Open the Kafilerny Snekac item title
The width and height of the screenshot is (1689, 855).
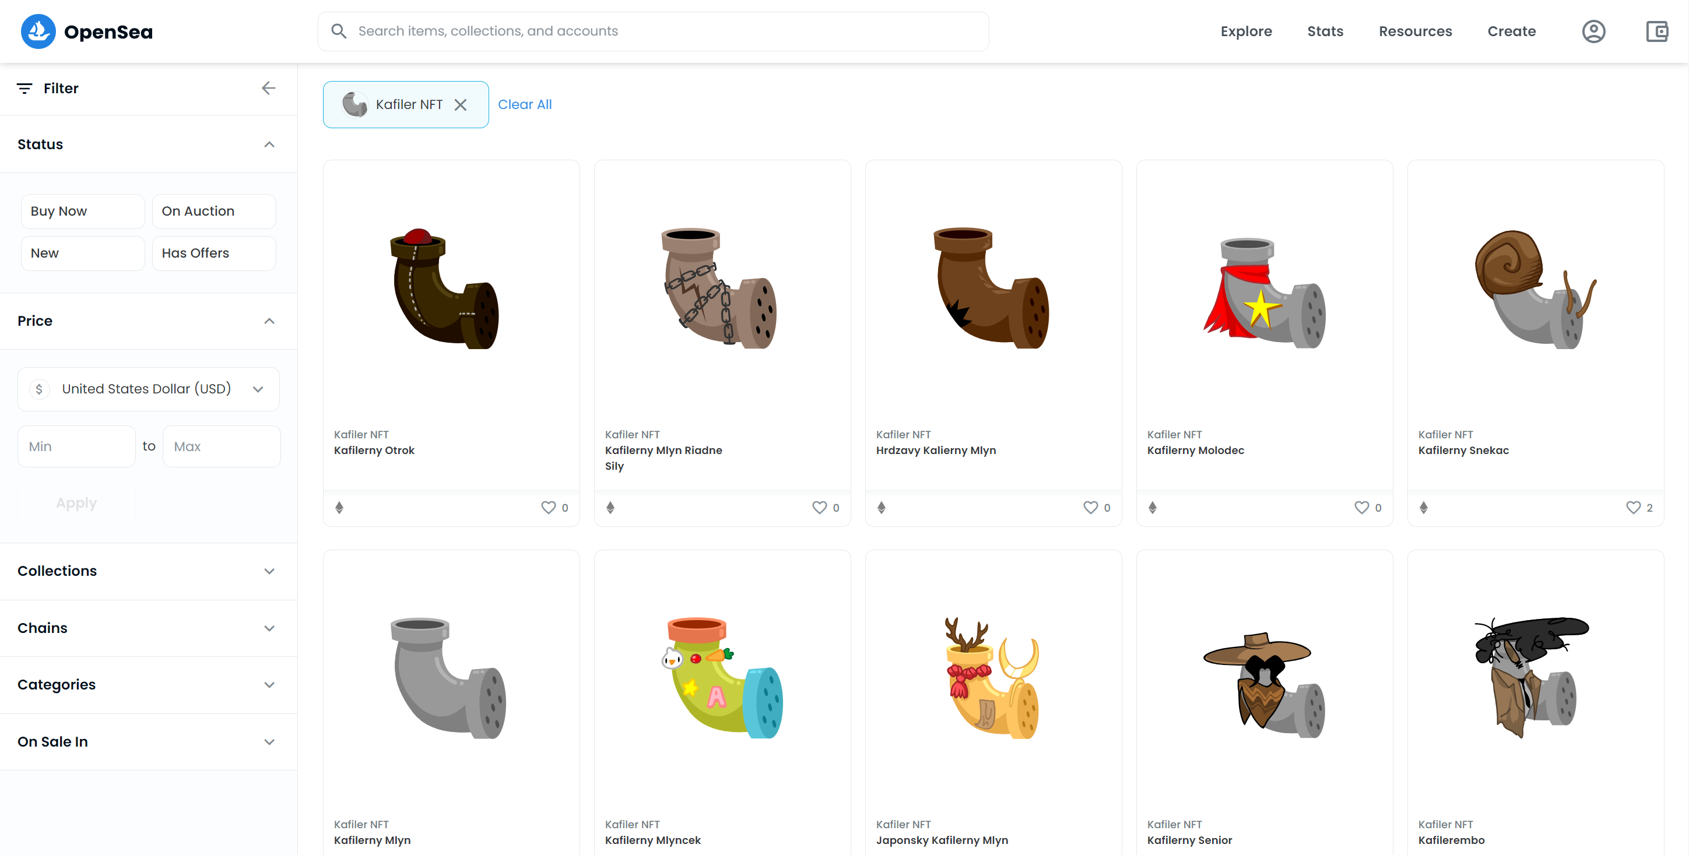1463,451
